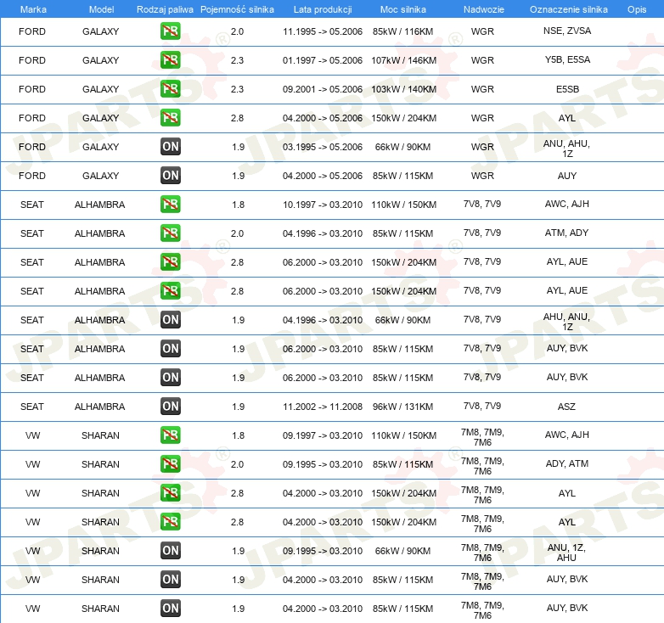Click capacity 1.8 in Seat Alhambra row
Image resolution: width=664 pixels, height=623 pixels.
click(x=238, y=205)
